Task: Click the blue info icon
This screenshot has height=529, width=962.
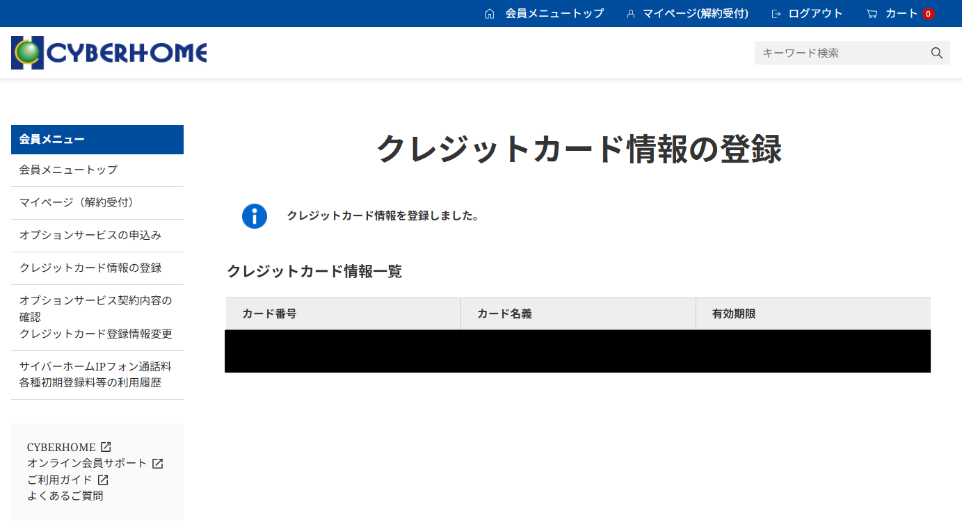Action: [255, 216]
